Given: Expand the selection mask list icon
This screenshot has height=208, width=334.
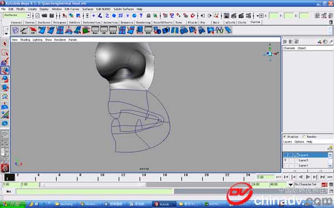Looking at the screenshot, I should [x=87, y=16].
